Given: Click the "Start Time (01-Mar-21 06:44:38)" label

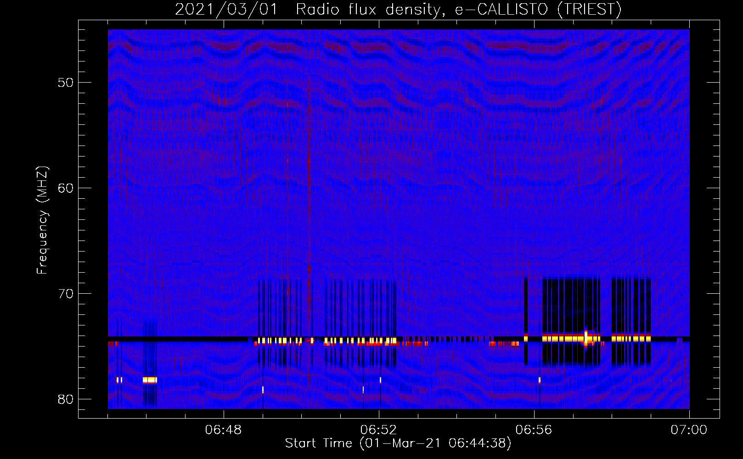Looking at the screenshot, I should click(398, 443).
